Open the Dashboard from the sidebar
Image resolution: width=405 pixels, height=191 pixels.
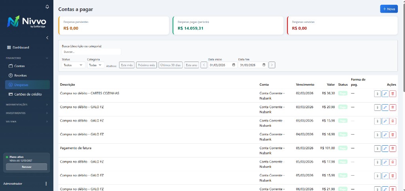[x=21, y=47]
